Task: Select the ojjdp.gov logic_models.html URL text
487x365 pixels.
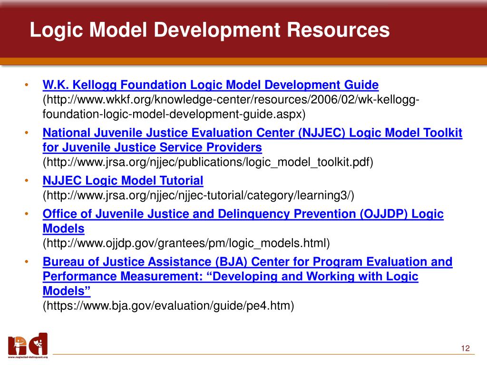Action: [x=186, y=243]
